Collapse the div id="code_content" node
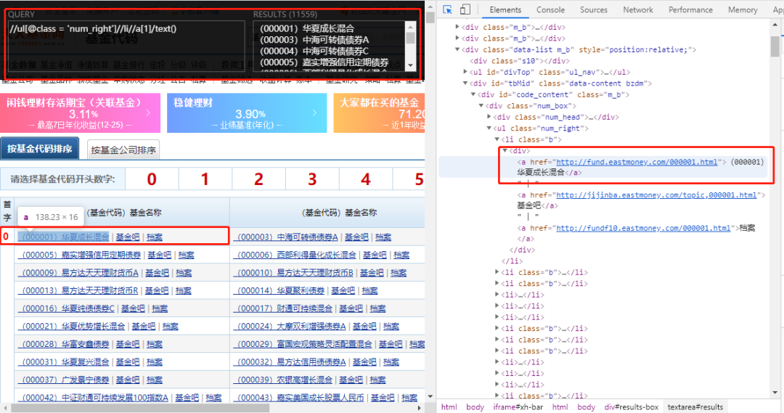Image resolution: width=784 pixels, height=413 pixels. click(473, 94)
